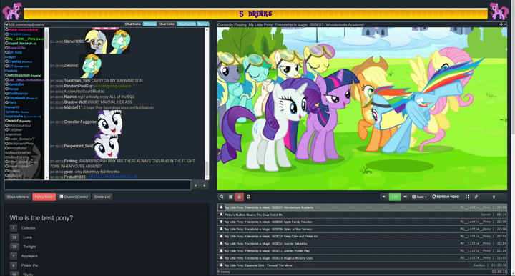
Task: Click bell icon on Equestria Girls row
Action: (221, 265)
